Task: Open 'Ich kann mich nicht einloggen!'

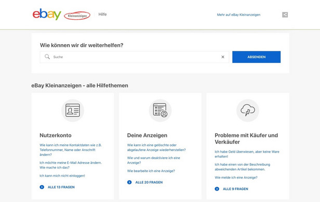Action: pos(62,176)
